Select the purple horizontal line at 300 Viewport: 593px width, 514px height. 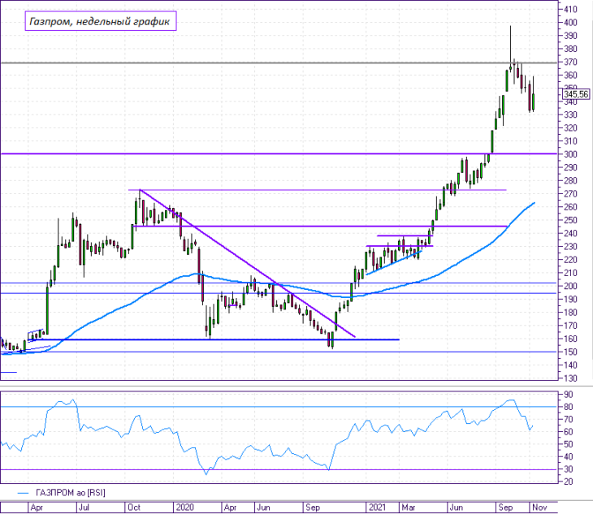(279, 153)
